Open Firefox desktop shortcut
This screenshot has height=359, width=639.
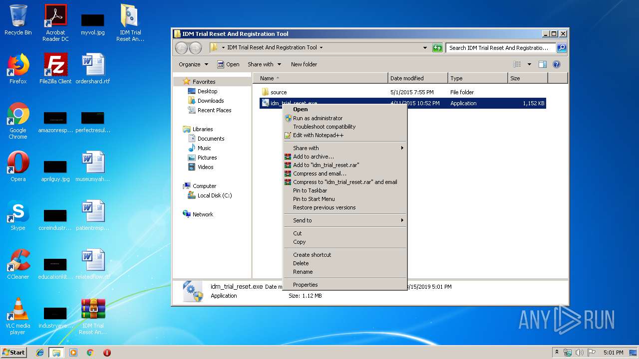[x=18, y=68]
